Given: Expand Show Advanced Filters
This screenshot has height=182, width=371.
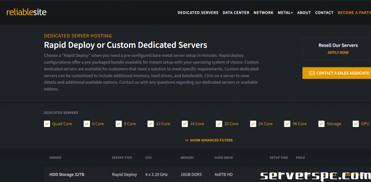Looking at the screenshot, I should [211, 140].
